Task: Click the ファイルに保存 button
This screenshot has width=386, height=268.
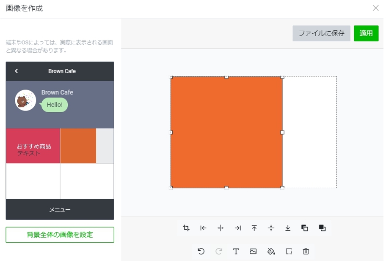Action: pos(321,33)
